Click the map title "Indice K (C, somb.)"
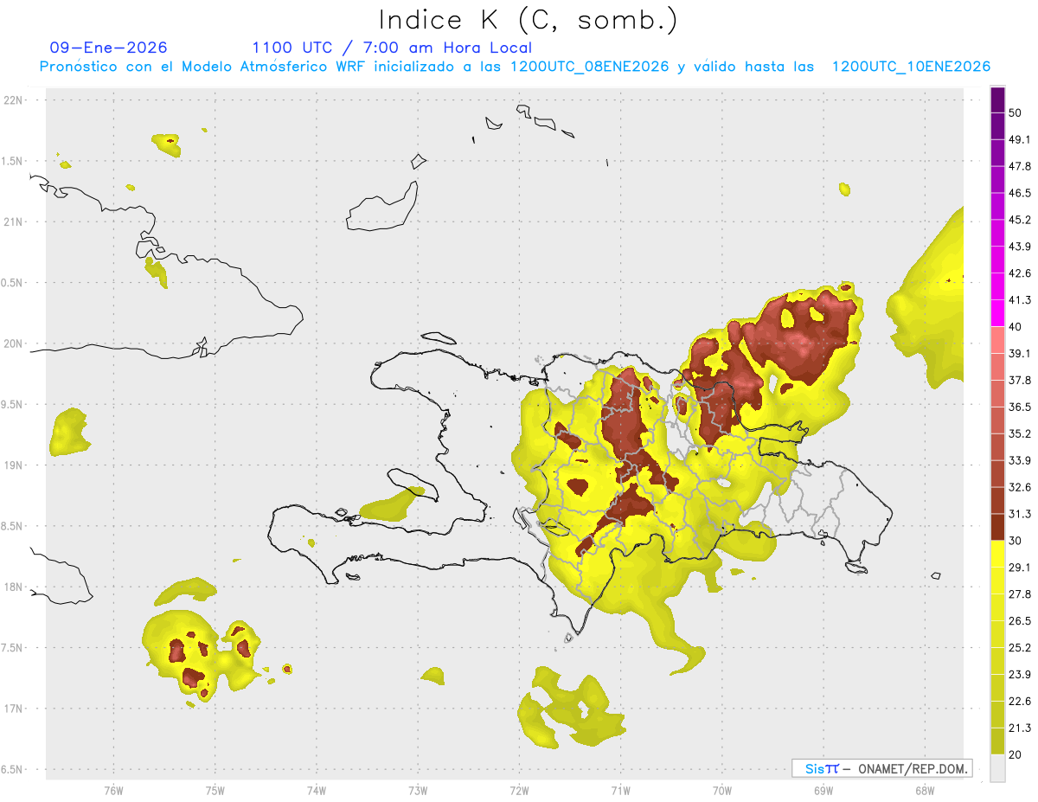 point(528,20)
